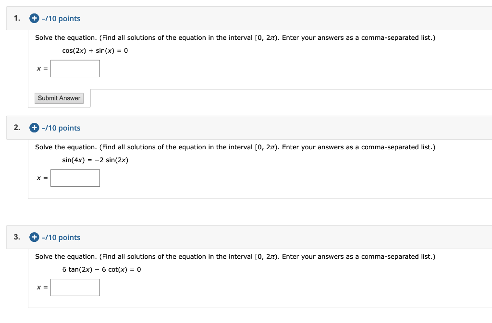The height and width of the screenshot is (323, 492).
Task: Click the answer box for 6 tan(2x) equation
Action: [75, 287]
